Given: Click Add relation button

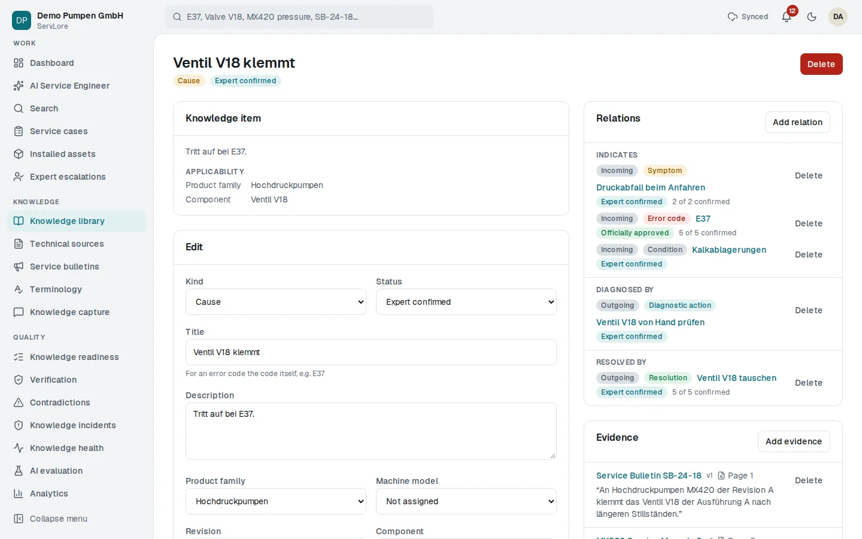Looking at the screenshot, I should (797, 122).
